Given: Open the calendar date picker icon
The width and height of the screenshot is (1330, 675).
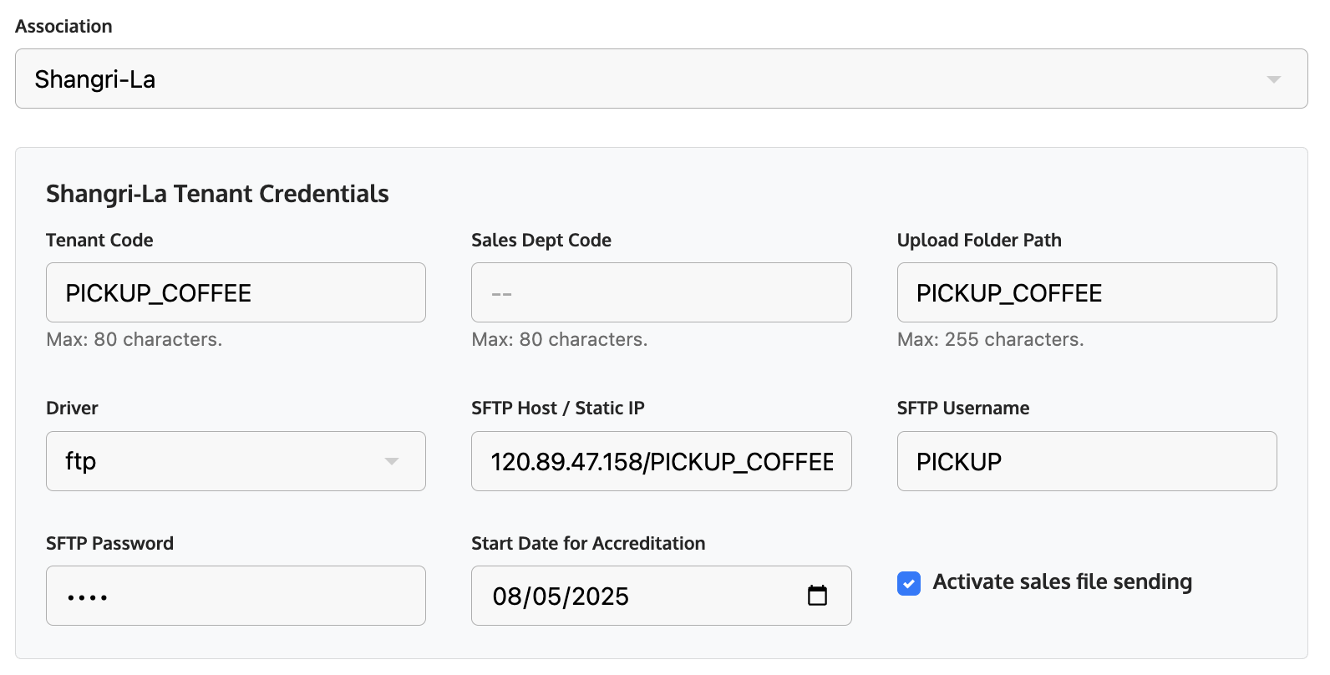Looking at the screenshot, I should click(817, 596).
